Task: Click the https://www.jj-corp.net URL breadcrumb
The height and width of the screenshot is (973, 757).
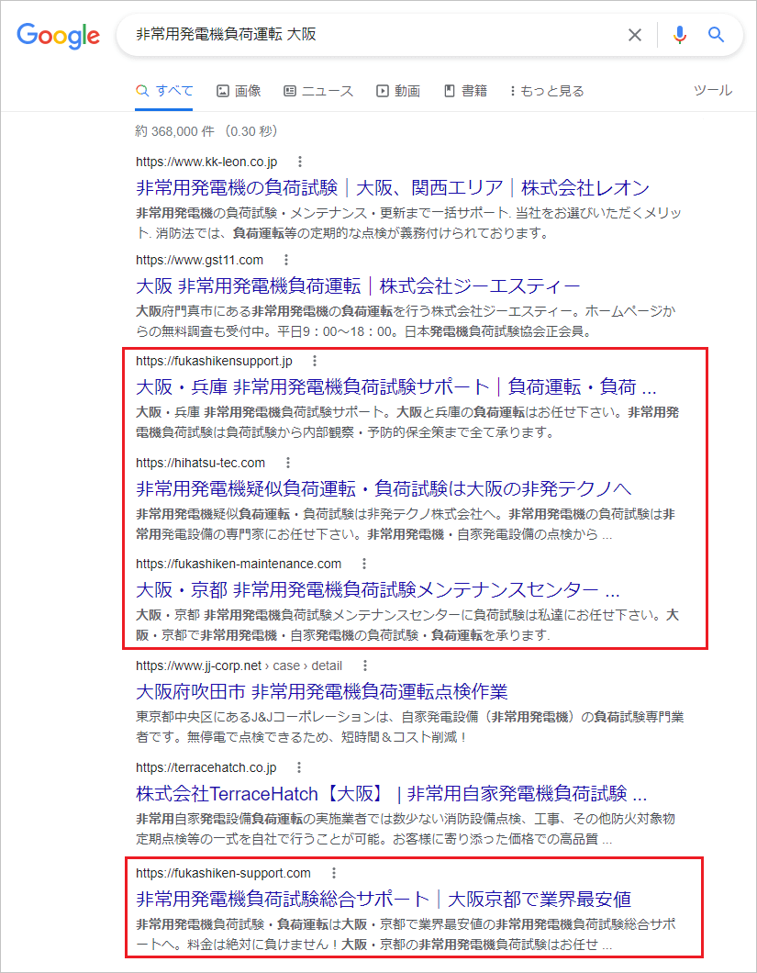Action: point(239,665)
